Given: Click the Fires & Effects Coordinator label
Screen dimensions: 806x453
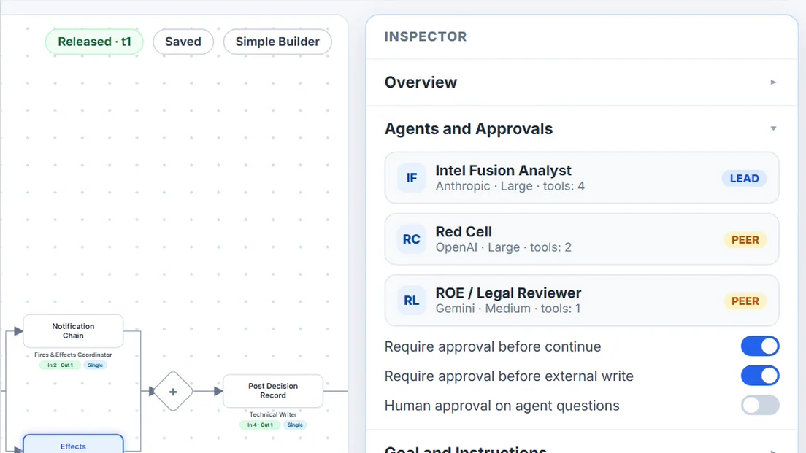Looking at the screenshot, I should [73, 355].
